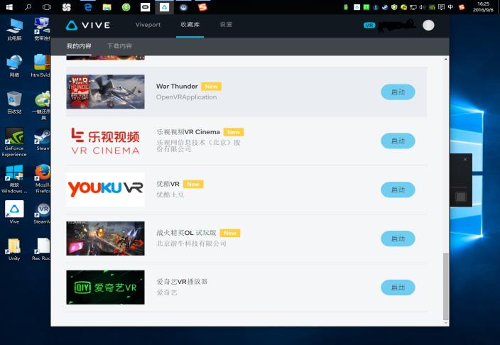Switch to the 收藏库 library tab
The image size is (500, 345).
coord(190,25)
